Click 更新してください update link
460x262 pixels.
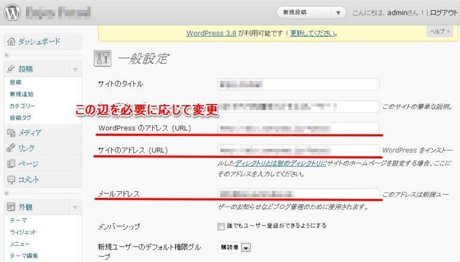tap(312, 33)
